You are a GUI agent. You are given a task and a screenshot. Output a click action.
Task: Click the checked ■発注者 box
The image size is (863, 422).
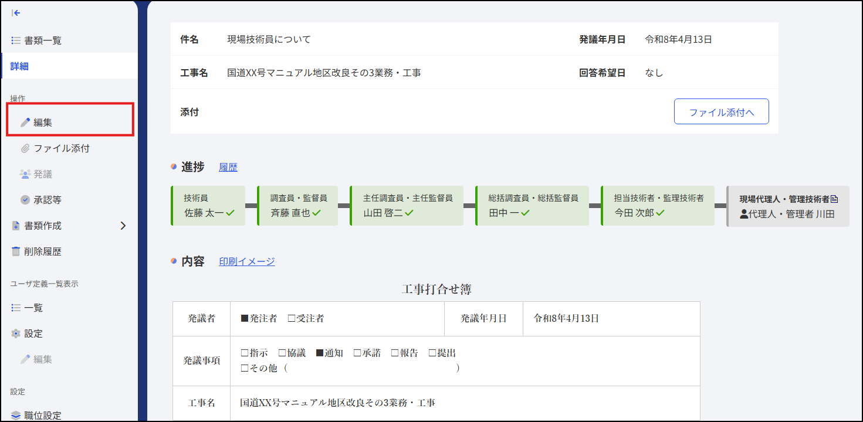click(x=245, y=319)
